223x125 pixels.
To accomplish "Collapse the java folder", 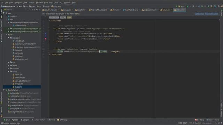I will (x=6, y=19).
